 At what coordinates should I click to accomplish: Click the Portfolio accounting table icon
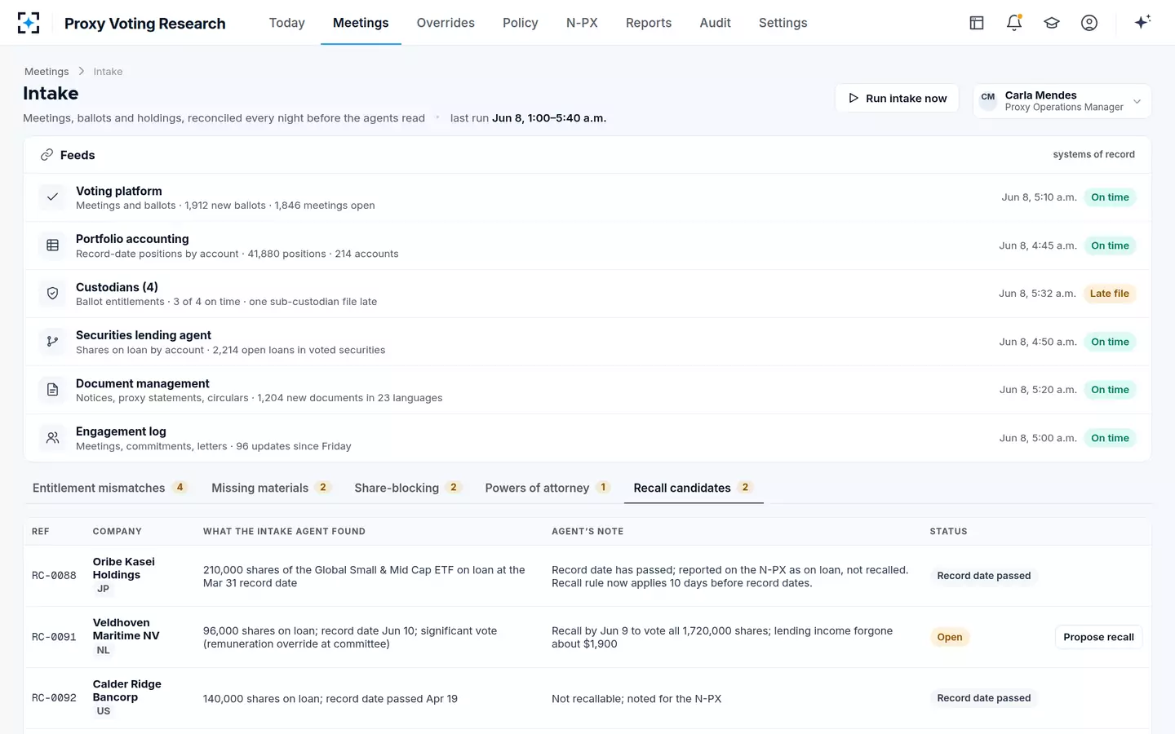pos(52,245)
